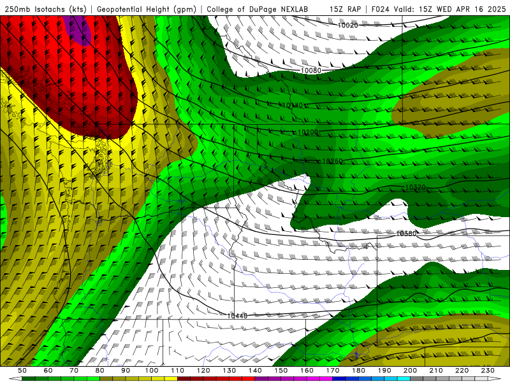Click the 160 value on the legend scale
The image size is (510, 382).
point(307,371)
